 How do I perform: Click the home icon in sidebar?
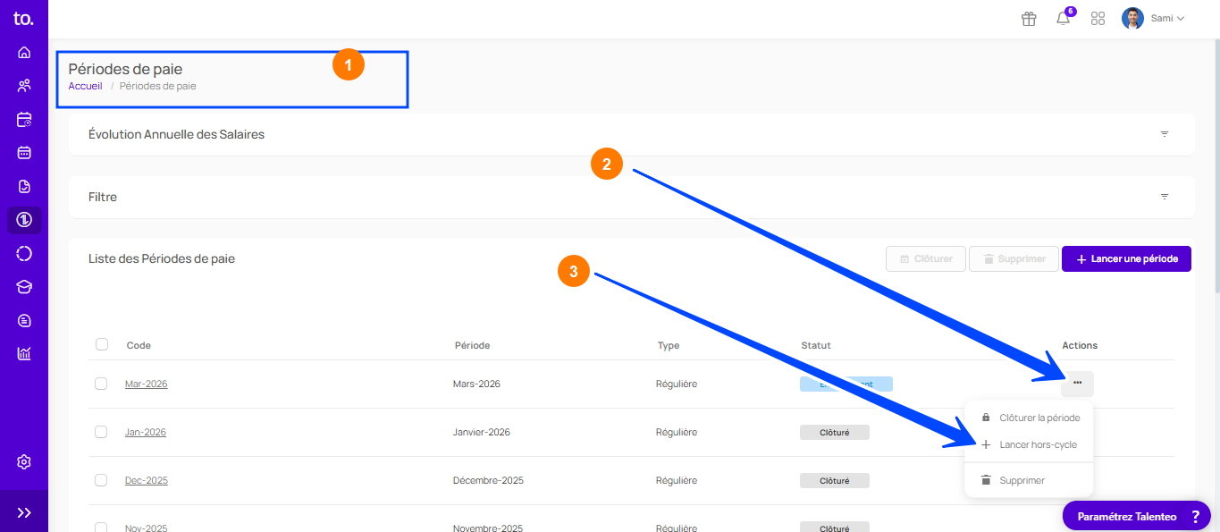pos(24,53)
